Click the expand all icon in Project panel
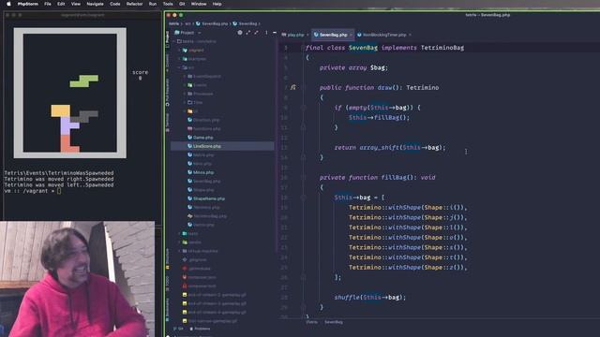Image resolution: width=600 pixels, height=337 pixels. coord(247,33)
